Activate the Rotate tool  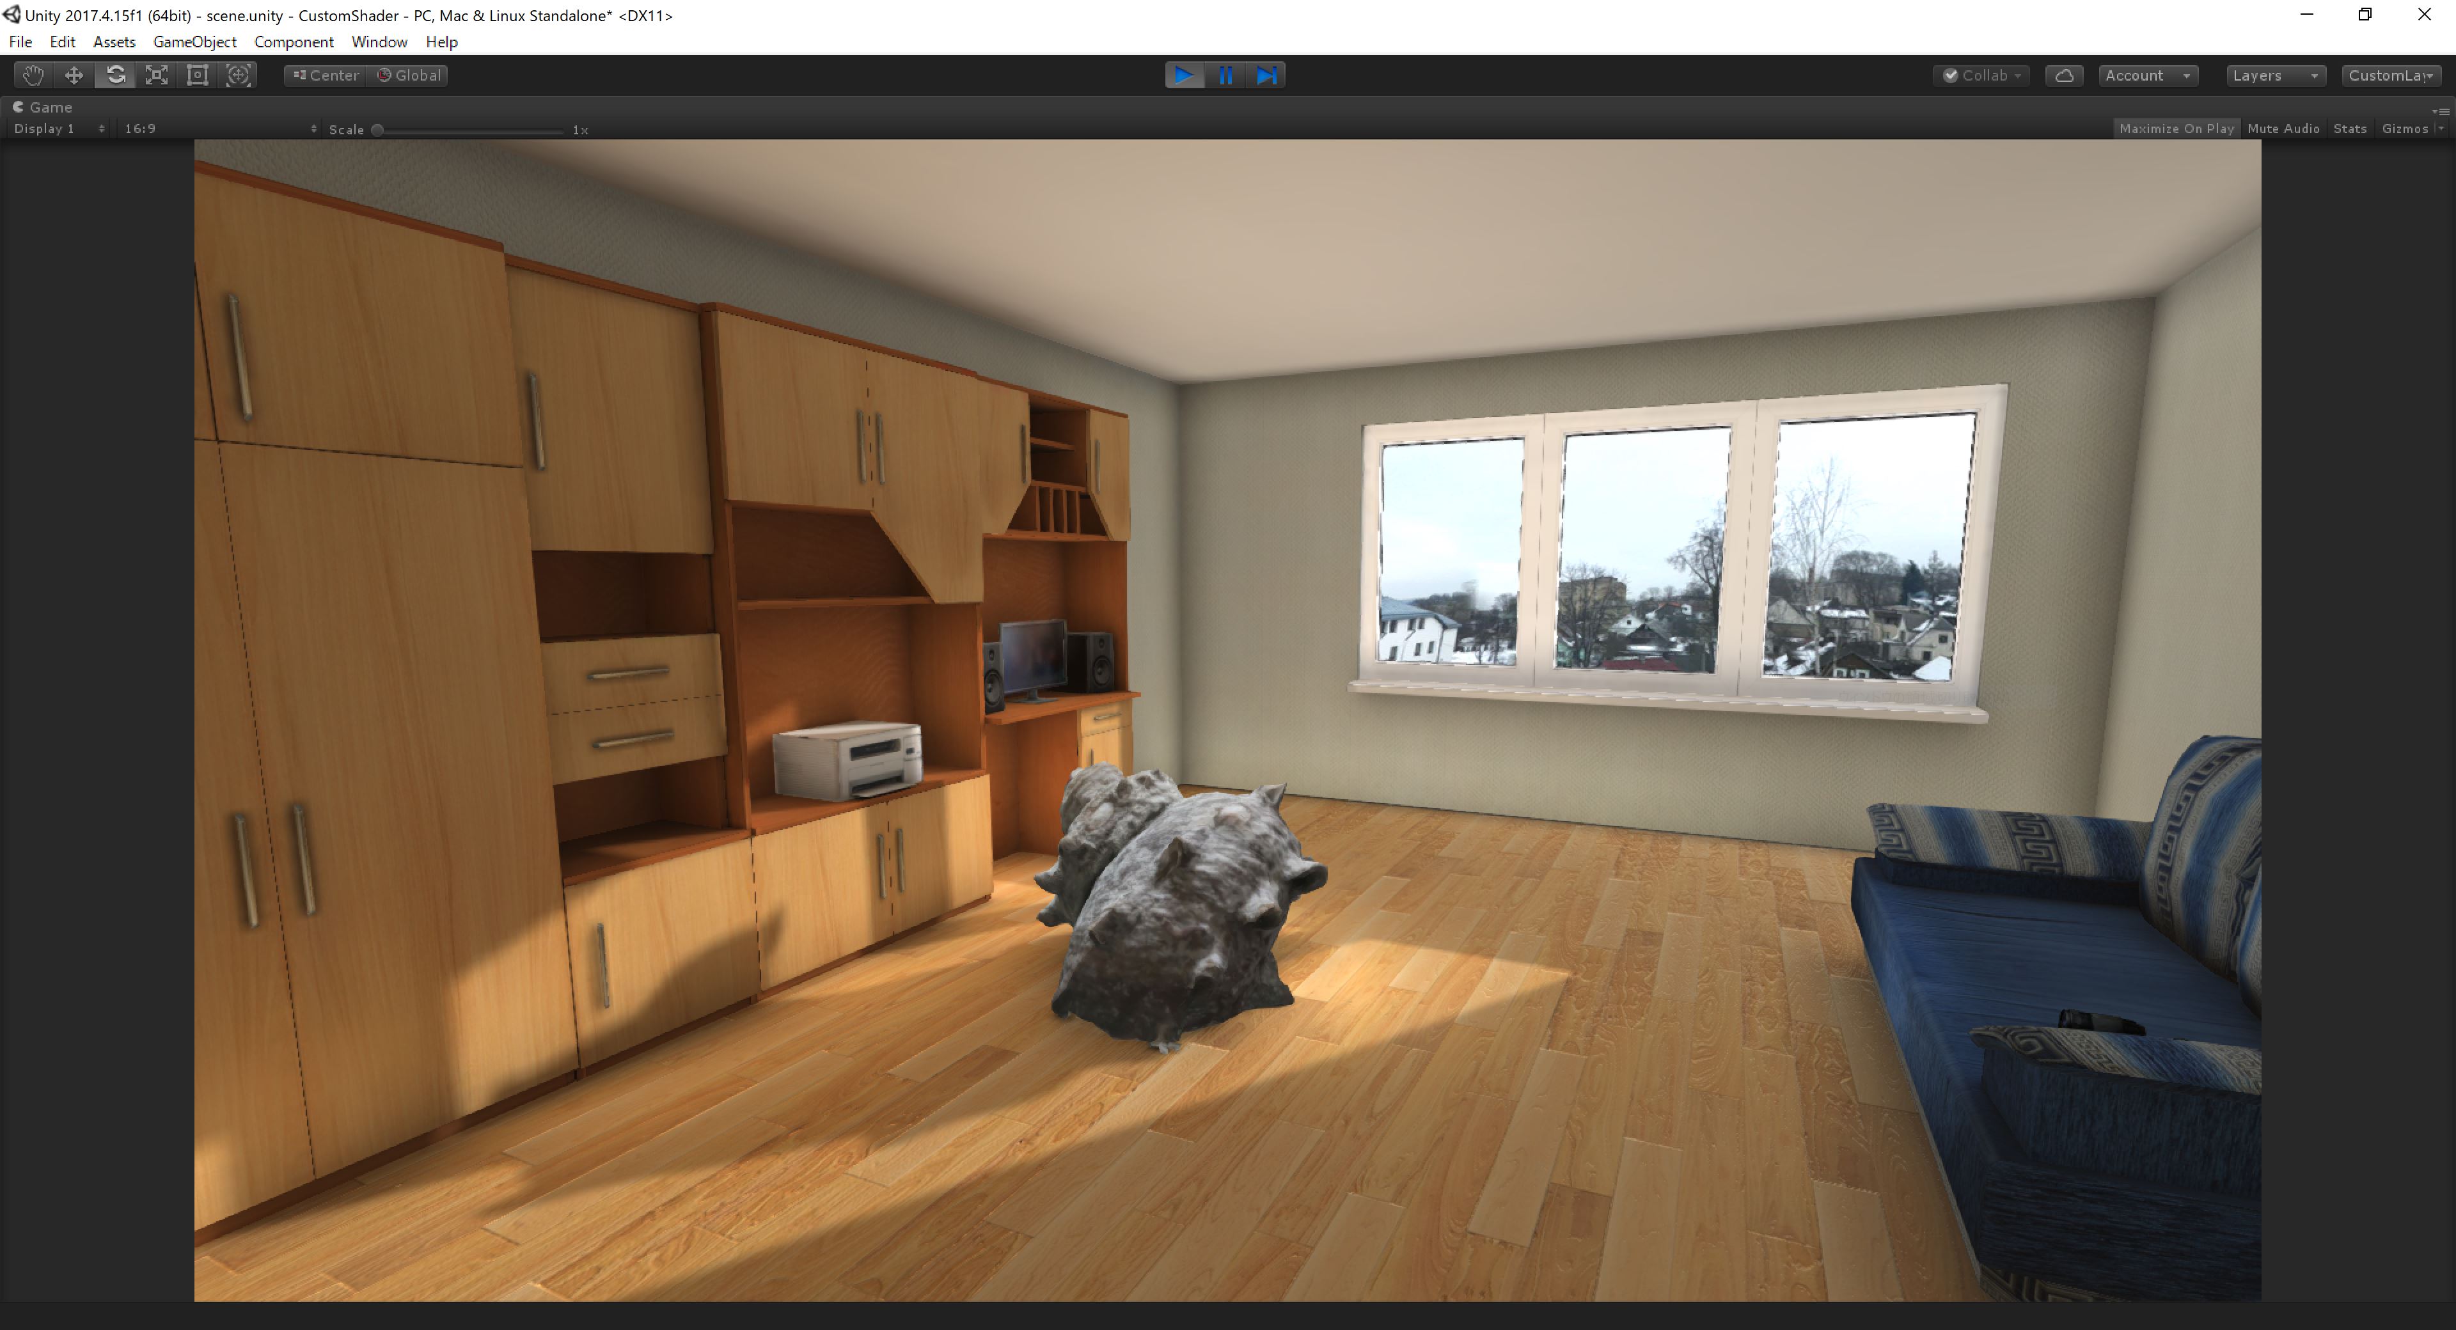115,75
